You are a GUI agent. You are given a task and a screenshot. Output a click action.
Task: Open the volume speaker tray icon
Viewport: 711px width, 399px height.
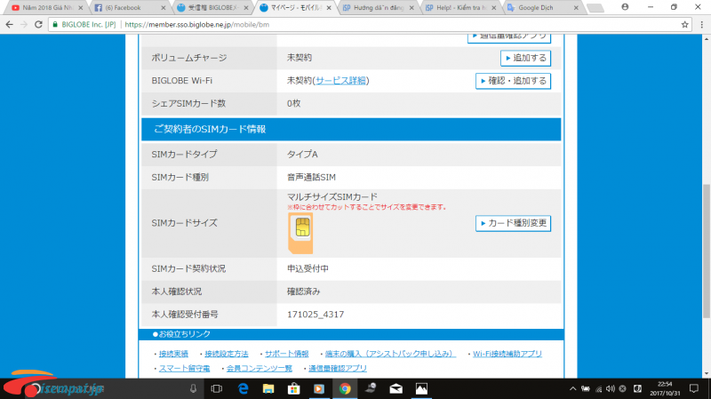611,388
